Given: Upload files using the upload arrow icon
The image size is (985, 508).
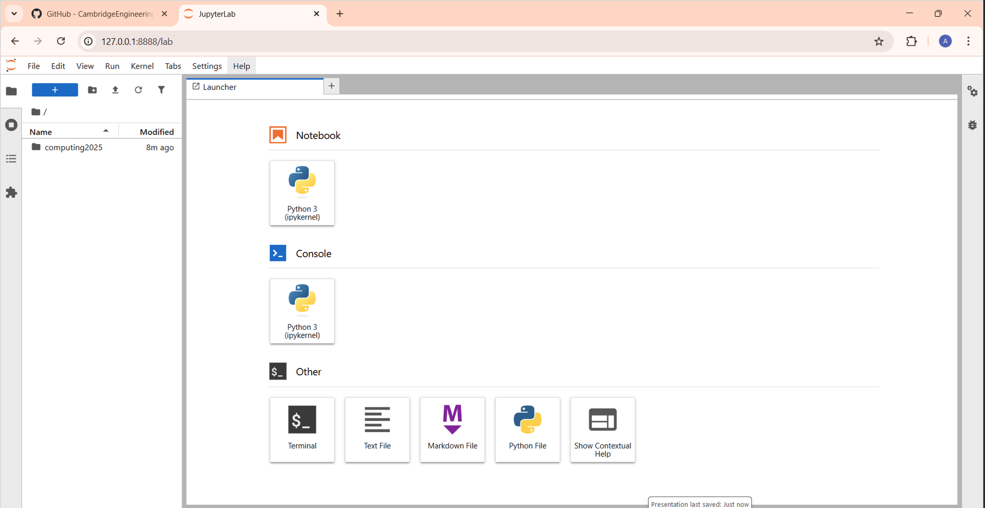Looking at the screenshot, I should 116,90.
